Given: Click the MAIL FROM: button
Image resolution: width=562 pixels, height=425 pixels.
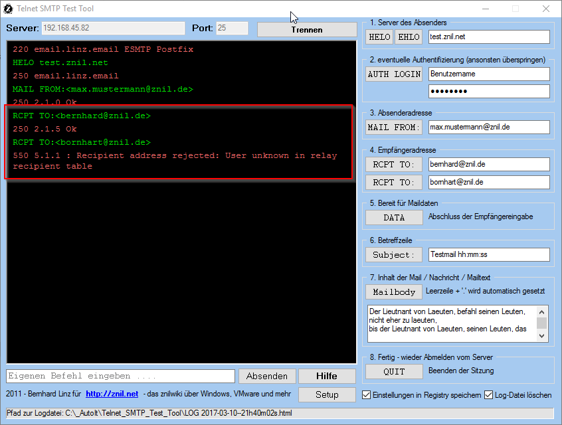Looking at the screenshot, I should (394, 127).
